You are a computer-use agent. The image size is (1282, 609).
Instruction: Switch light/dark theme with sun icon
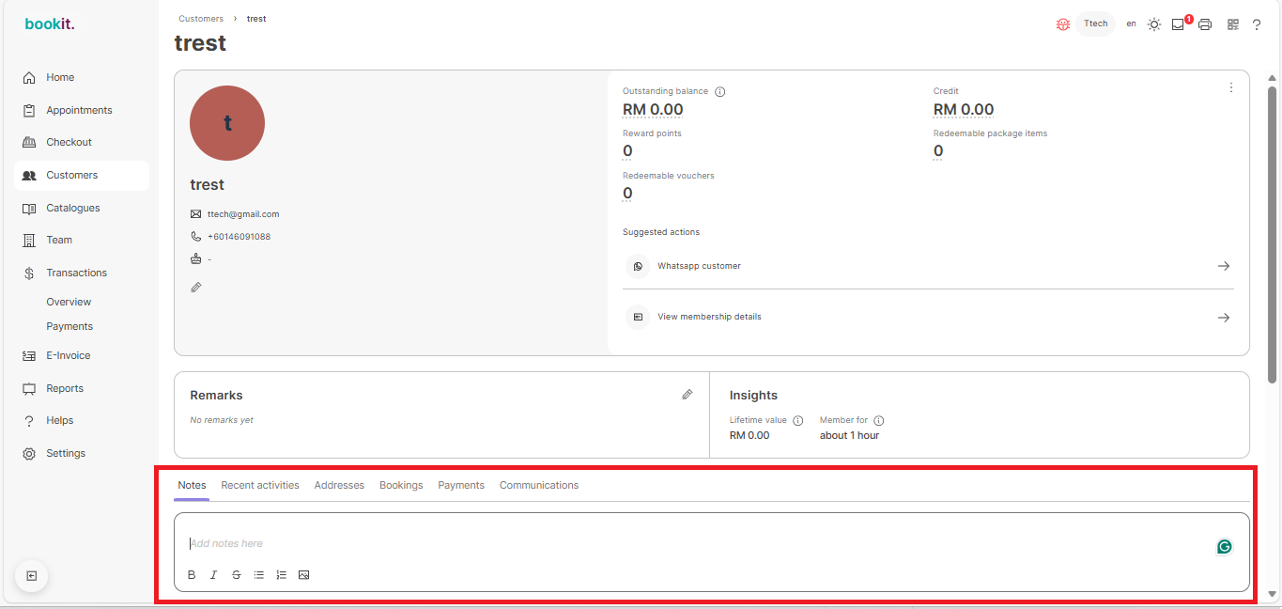[1153, 24]
